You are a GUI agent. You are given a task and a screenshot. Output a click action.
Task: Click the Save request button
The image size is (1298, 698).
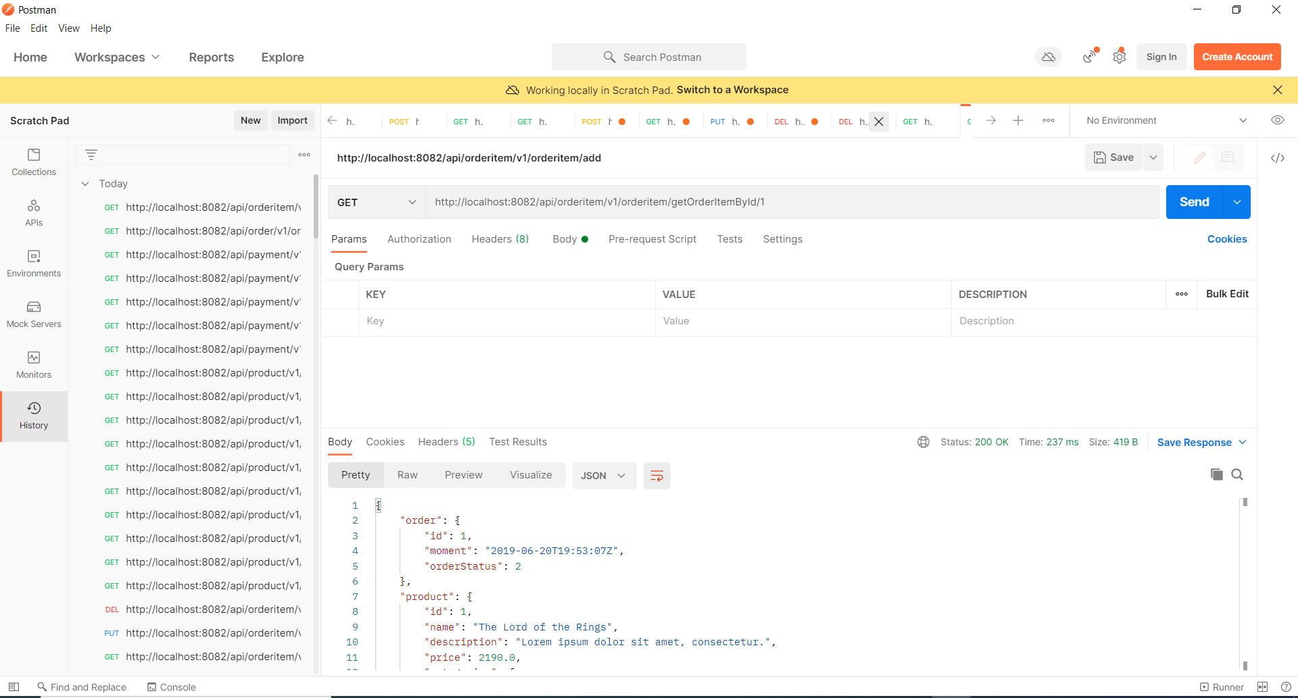pos(1113,157)
